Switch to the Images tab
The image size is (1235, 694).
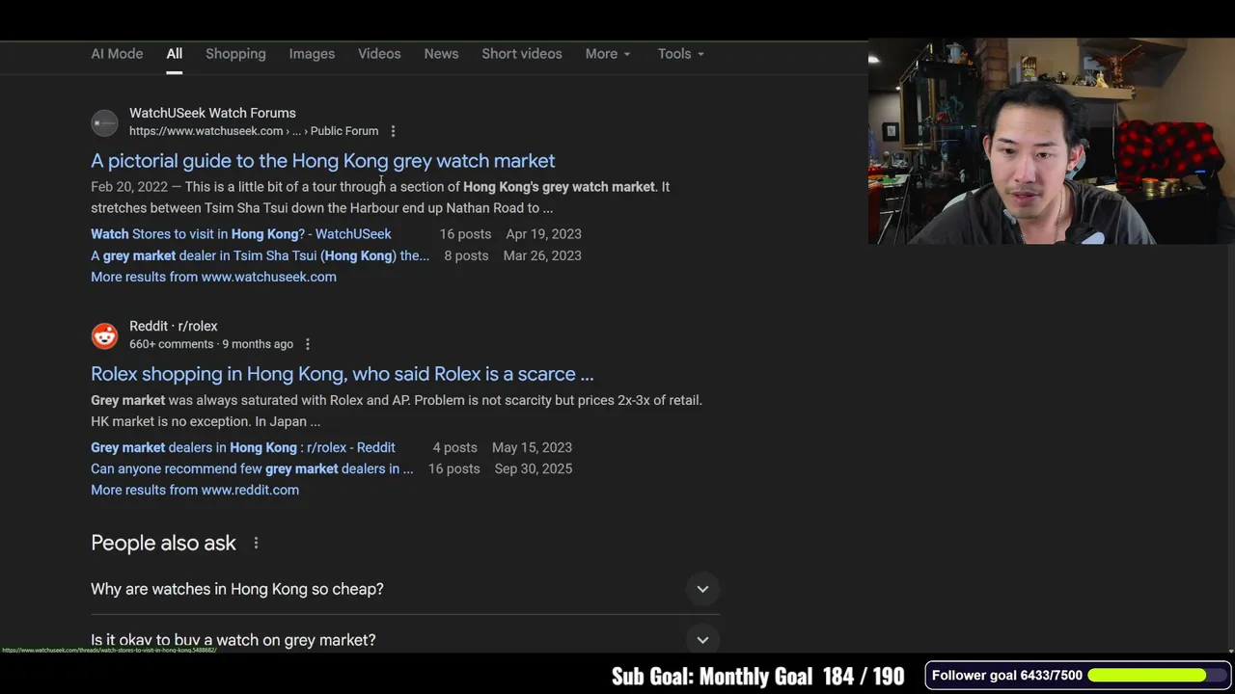pos(312,54)
